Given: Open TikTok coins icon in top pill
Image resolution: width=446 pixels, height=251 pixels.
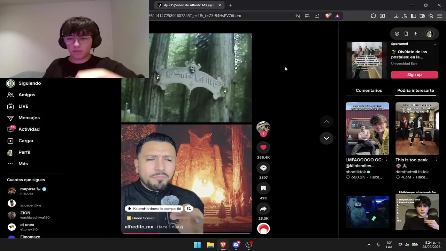Looking at the screenshot, I should tap(397, 34).
